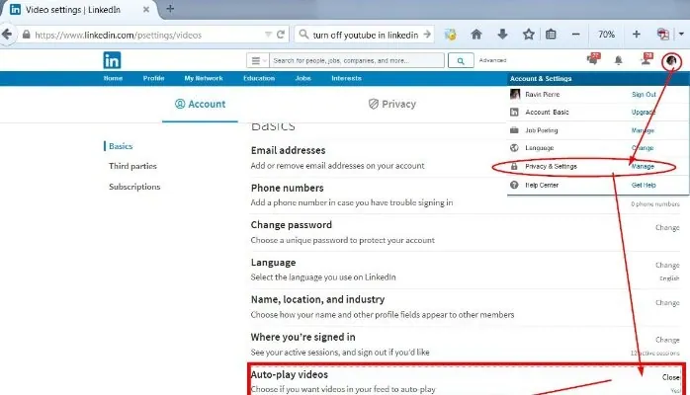The height and width of the screenshot is (395, 690).
Task: Click Manage next to Job Posting
Action: 643,130
